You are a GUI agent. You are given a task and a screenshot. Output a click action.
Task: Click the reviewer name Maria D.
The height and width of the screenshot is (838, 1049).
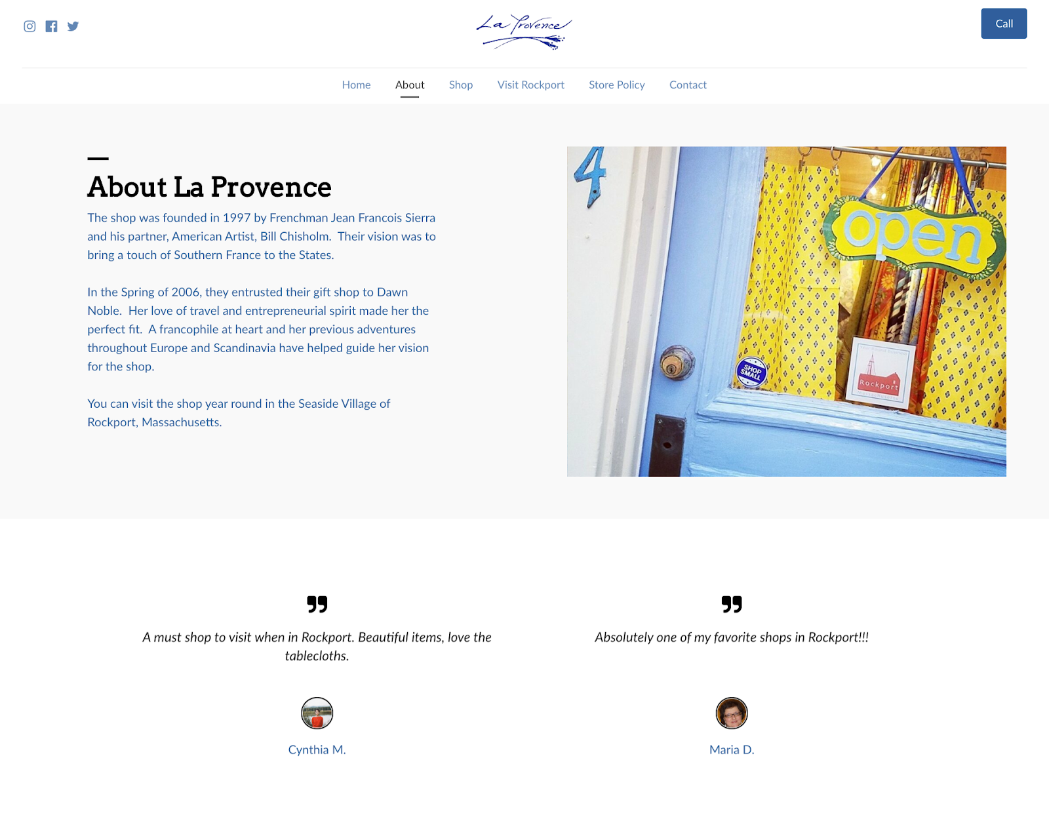[732, 749]
